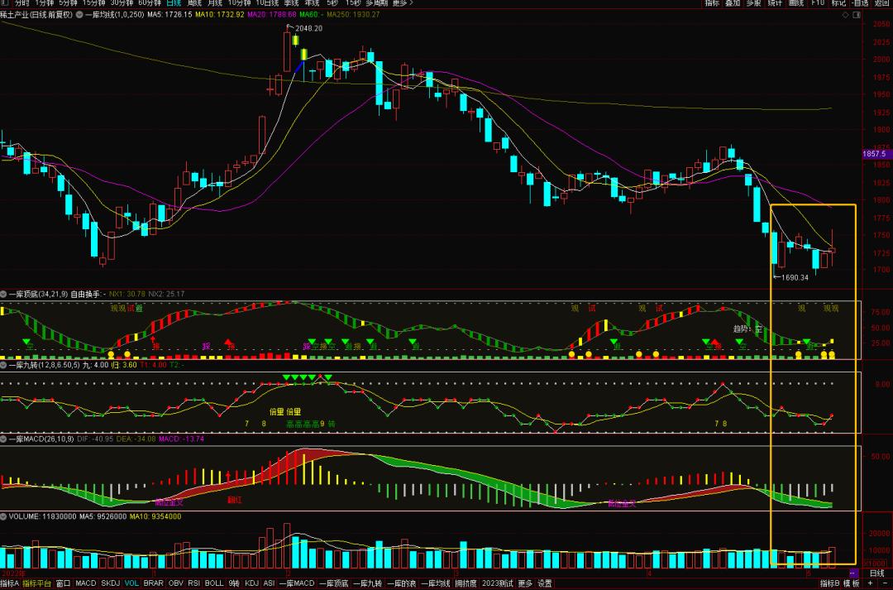Click the 2048.20 peak candlestick label
The width and height of the screenshot is (893, 590).
(308, 28)
